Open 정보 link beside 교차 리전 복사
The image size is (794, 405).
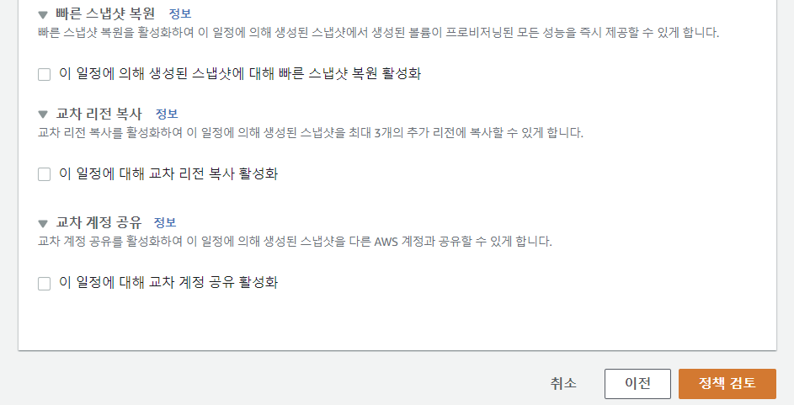(167, 114)
